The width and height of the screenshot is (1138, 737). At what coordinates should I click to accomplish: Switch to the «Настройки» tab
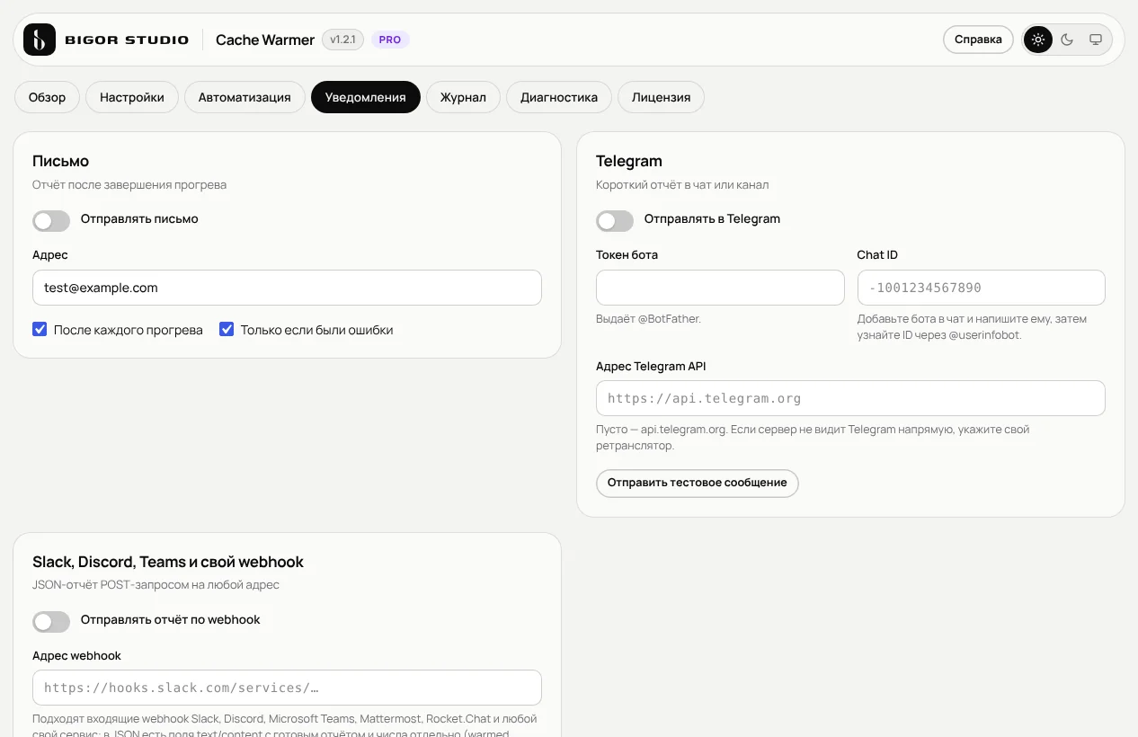(132, 97)
